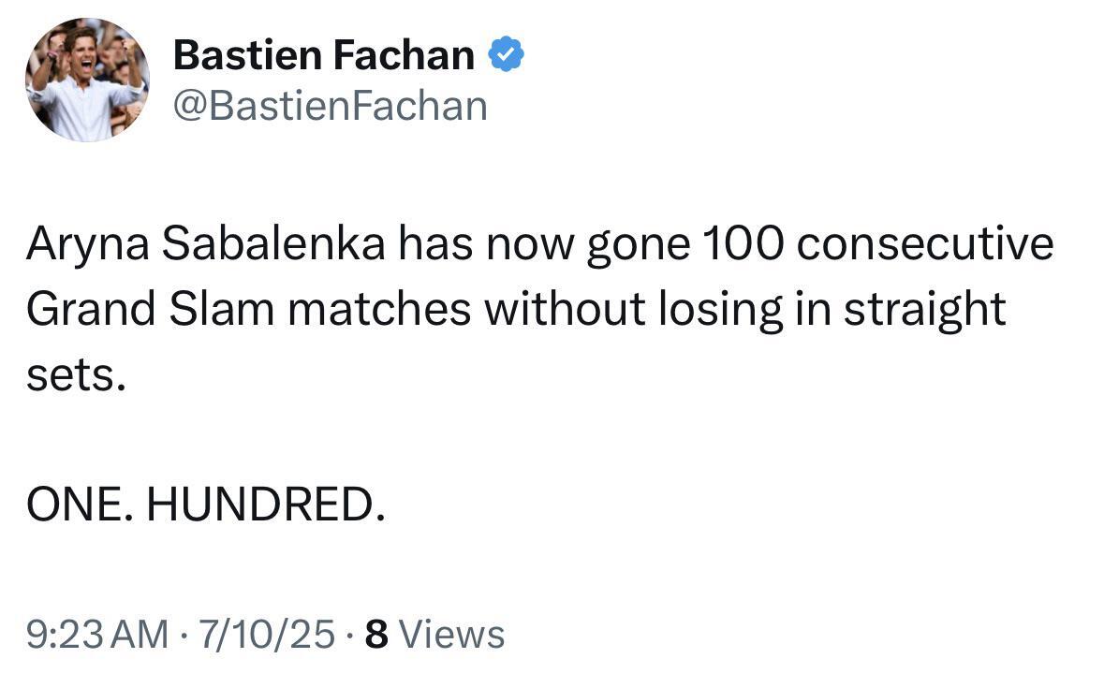Open Bastien Fachan's profile avatar photo
Viewport: 1104px width, 688px height.
[87, 80]
